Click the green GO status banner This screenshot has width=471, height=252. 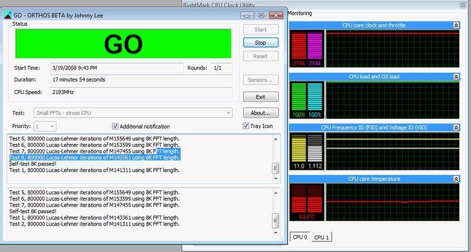pyautogui.click(x=124, y=43)
